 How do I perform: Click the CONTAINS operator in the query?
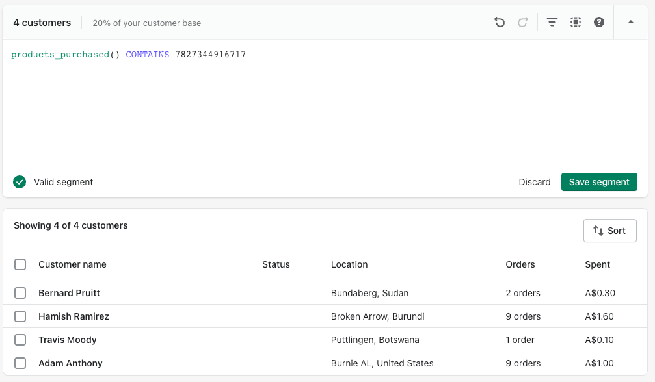tap(147, 54)
